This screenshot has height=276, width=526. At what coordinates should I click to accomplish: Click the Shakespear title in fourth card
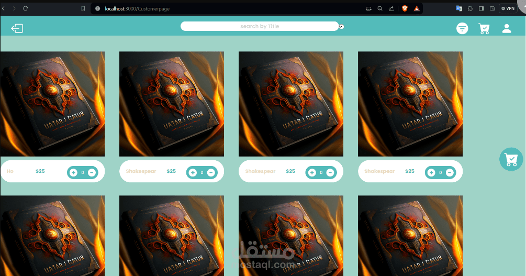click(379, 171)
